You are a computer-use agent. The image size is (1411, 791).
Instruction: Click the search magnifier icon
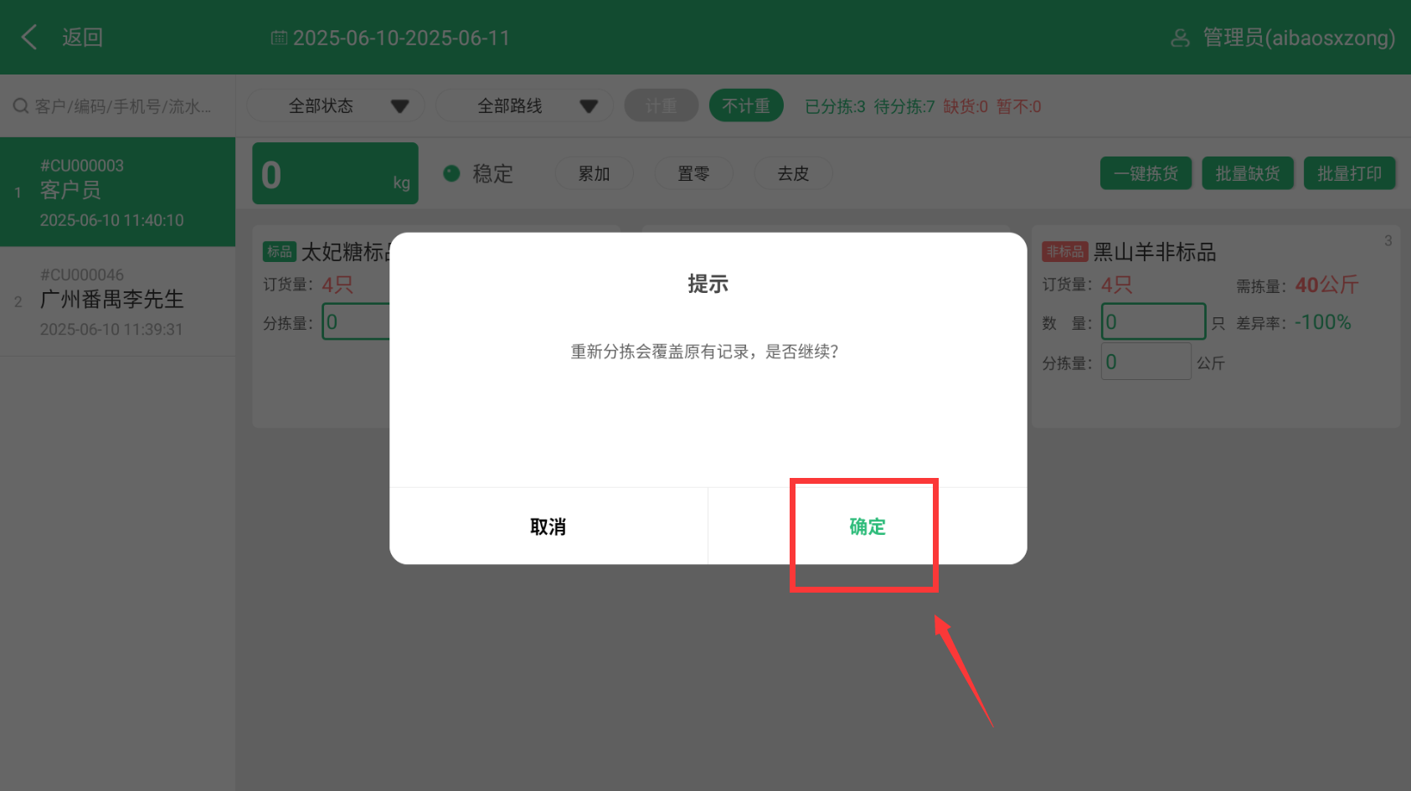pyautogui.click(x=21, y=106)
